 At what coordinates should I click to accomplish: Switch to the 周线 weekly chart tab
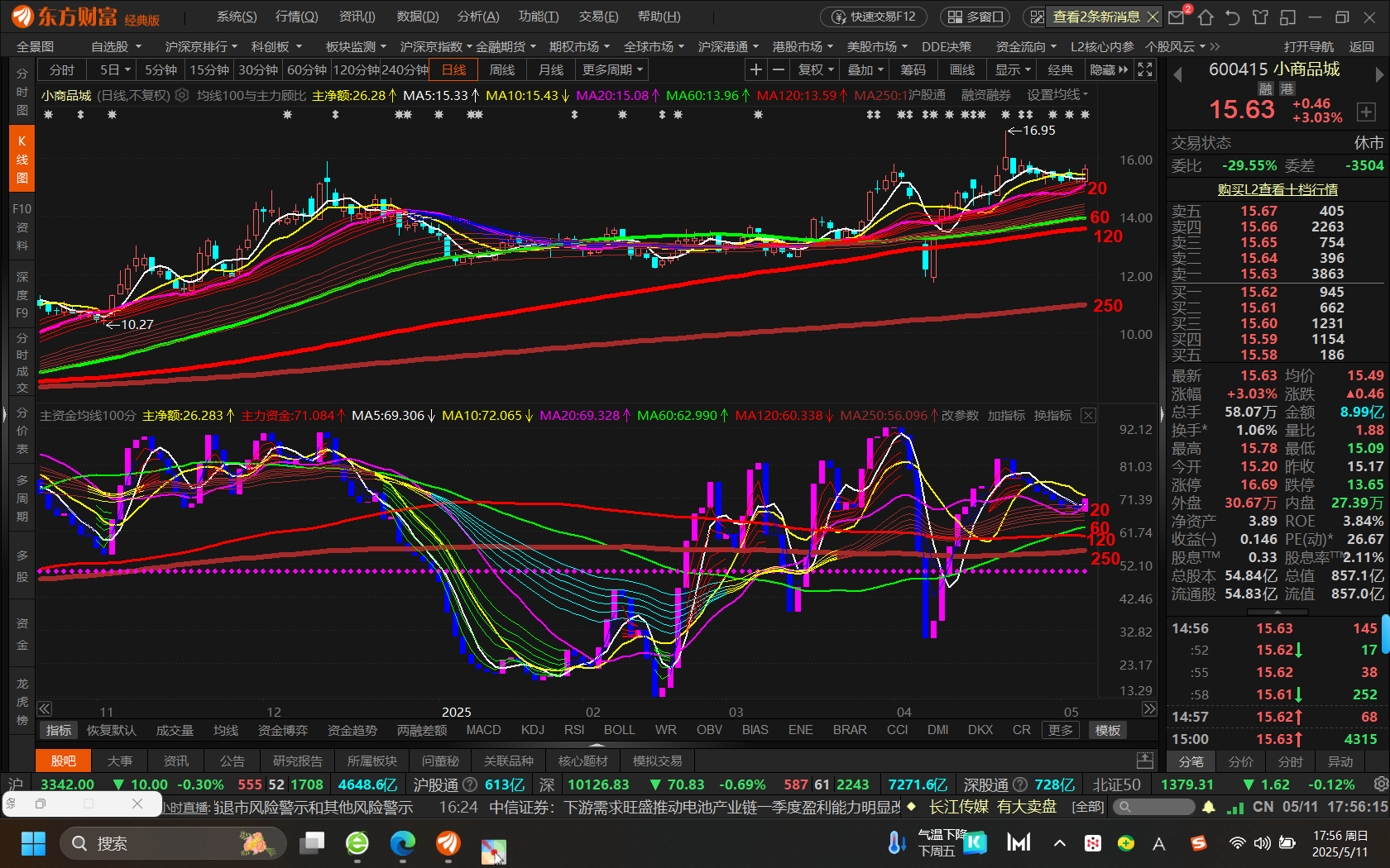tap(501, 70)
